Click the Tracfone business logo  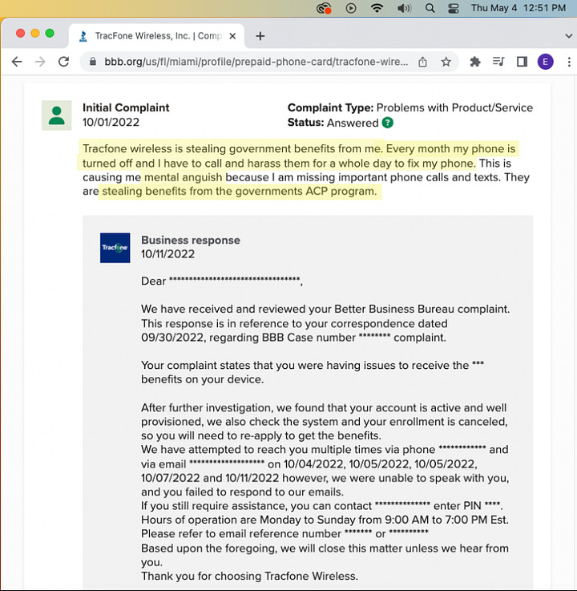(115, 248)
